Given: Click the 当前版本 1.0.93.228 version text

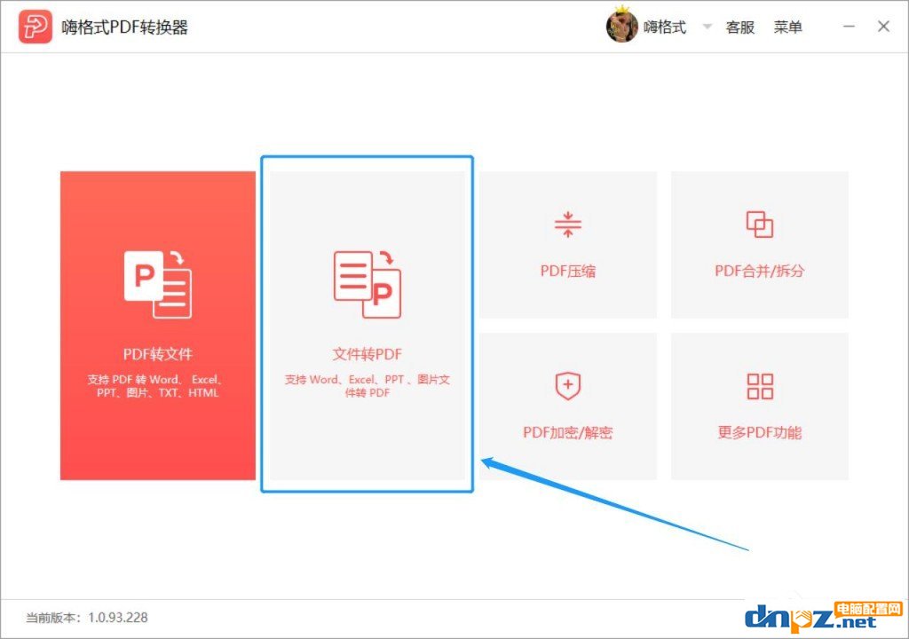Looking at the screenshot, I should pyautogui.click(x=86, y=618).
